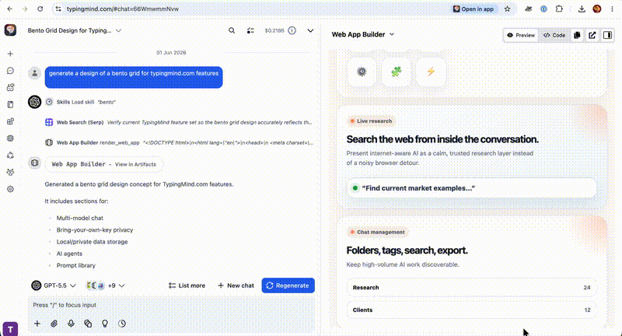
Task: Click the green puzzle piece tile in preview
Action: pos(396,72)
